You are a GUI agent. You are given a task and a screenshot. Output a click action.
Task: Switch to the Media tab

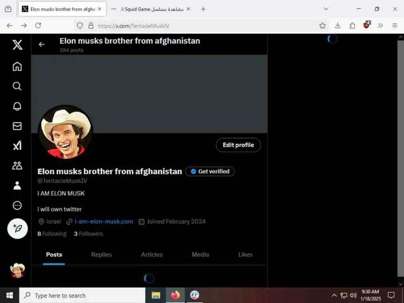(200, 255)
